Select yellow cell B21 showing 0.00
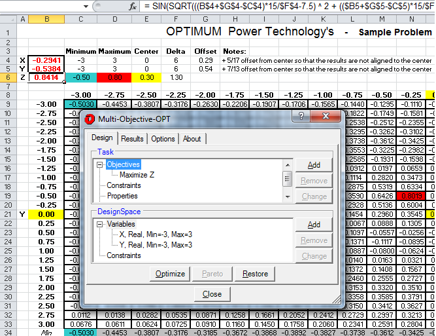Screen dimensions: 436x336 [46, 214]
